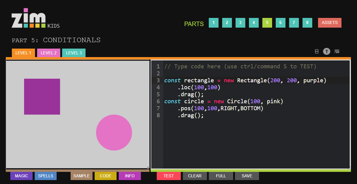Screen dimensions: 357x184
Task: Click the pink circle on the canvas
Action: tap(114, 132)
